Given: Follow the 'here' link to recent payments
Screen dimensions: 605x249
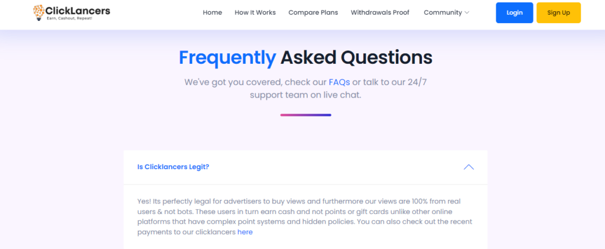Looking at the screenshot, I should tap(245, 232).
